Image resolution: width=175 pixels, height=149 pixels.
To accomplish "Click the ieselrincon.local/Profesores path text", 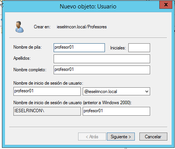I will pos(82,27).
